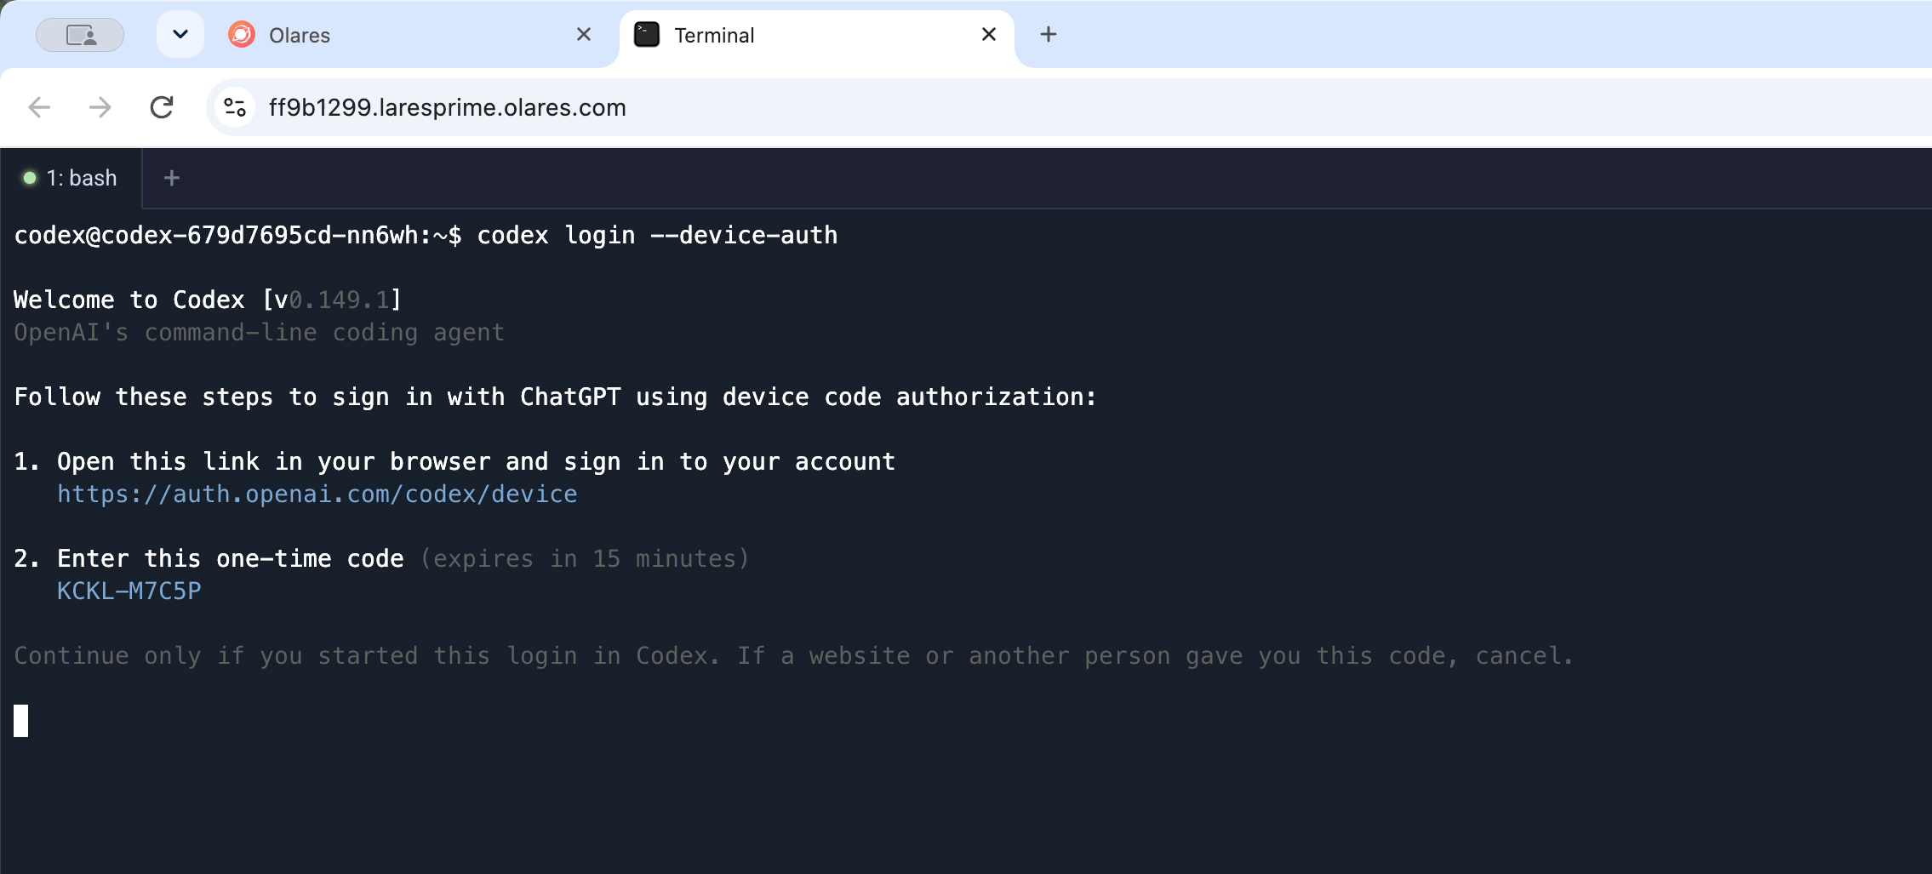Select the Terminal browser tab
This screenshot has width=1932, height=874.
[817, 35]
